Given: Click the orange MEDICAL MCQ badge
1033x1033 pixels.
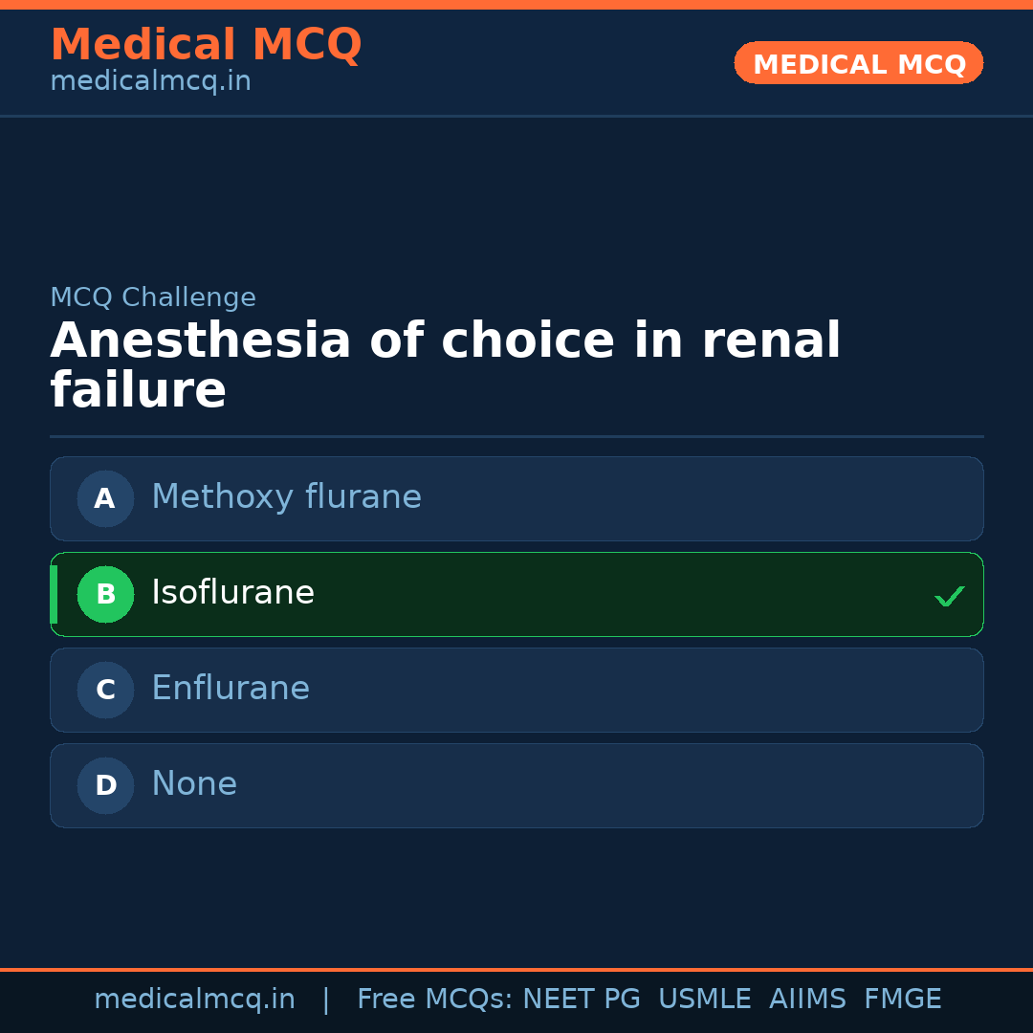Looking at the screenshot, I should [858, 63].
